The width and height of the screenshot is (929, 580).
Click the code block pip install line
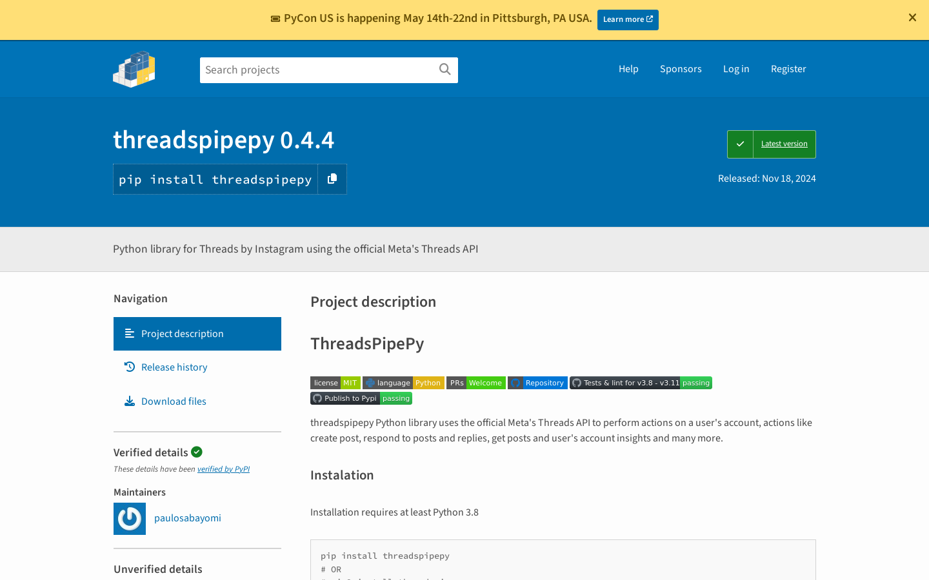point(385,556)
